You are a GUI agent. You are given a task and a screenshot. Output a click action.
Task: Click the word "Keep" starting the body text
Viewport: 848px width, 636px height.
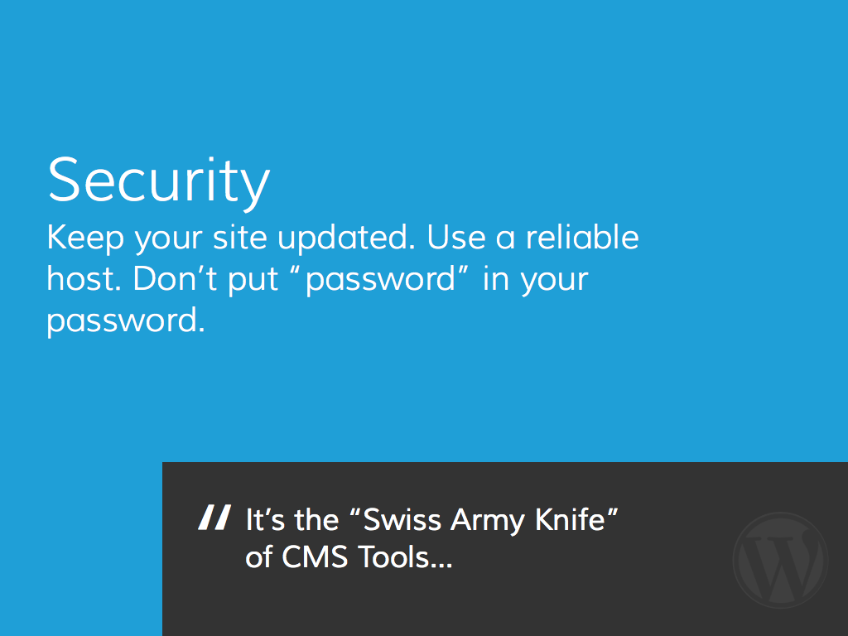[x=86, y=238]
